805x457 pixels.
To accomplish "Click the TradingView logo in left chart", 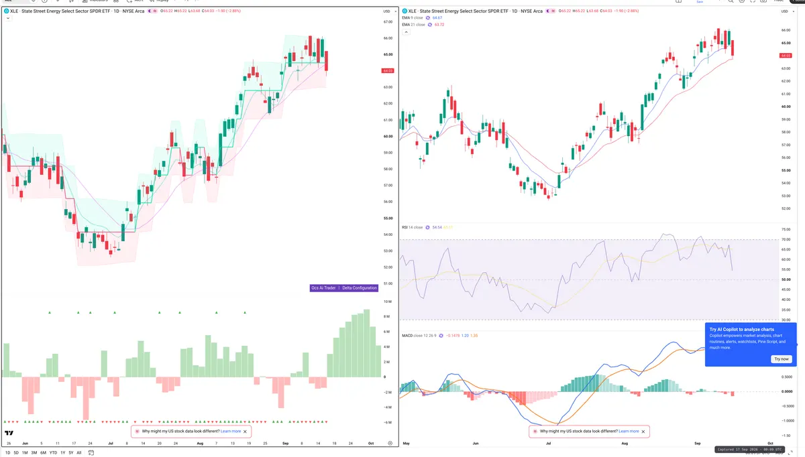I will pos(9,433).
